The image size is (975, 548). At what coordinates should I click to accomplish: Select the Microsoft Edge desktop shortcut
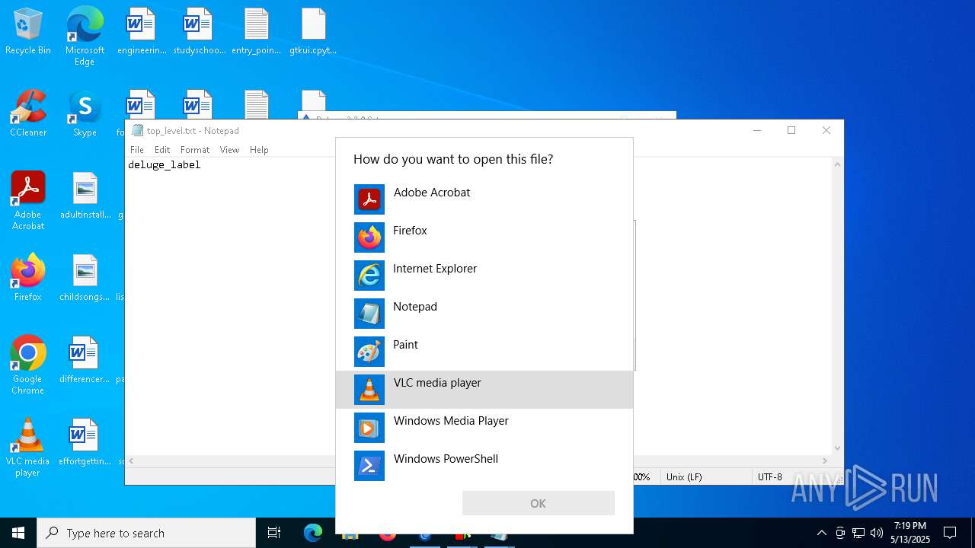85,37
